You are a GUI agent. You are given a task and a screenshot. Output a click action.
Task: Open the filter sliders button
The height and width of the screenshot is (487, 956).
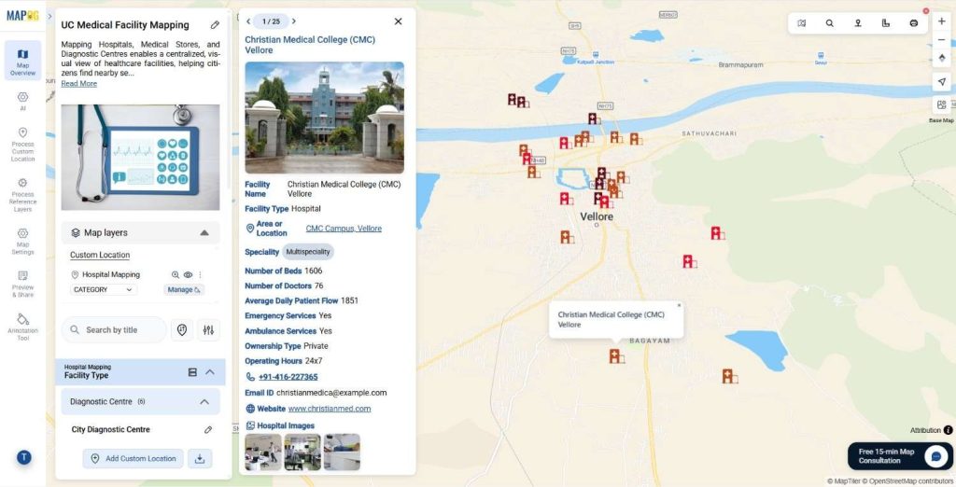[208, 329]
